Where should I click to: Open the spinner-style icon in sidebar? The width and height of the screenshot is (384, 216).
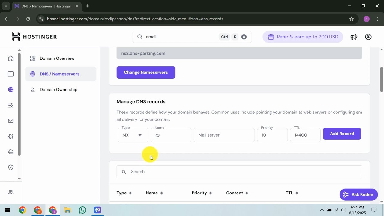[11, 136]
